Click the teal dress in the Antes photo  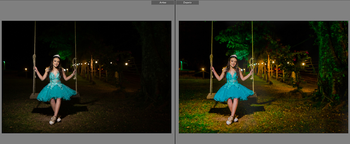click(x=56, y=90)
